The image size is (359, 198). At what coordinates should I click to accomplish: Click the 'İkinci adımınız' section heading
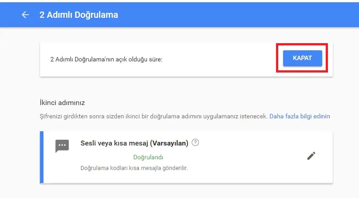tap(62, 103)
